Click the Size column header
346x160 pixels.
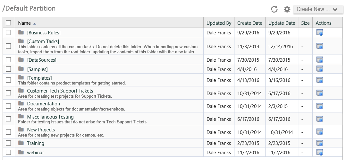[305, 23]
